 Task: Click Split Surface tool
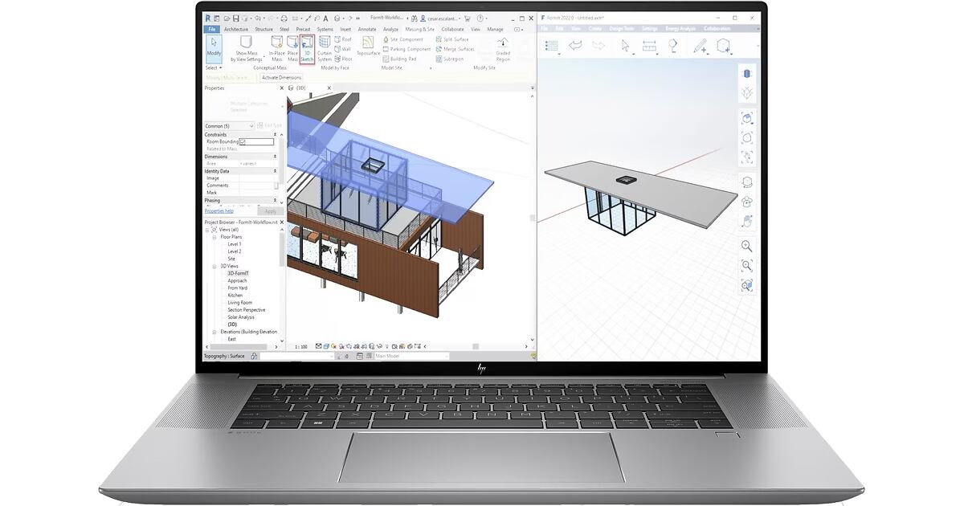452,39
